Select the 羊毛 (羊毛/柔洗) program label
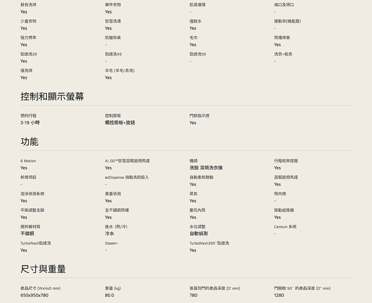This screenshot has height=303, width=372. [119, 71]
